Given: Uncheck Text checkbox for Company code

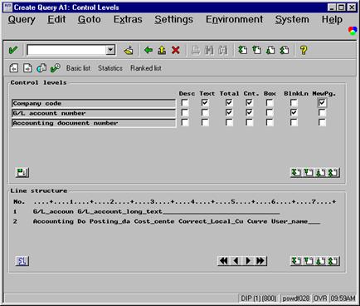Looking at the screenshot, I should coord(205,103).
